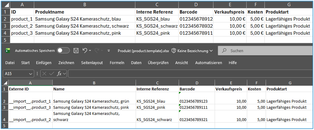This screenshot has height=130, width=314.
Task: Click the Cancel X icon in formula bar
Action: (x=45, y=74)
